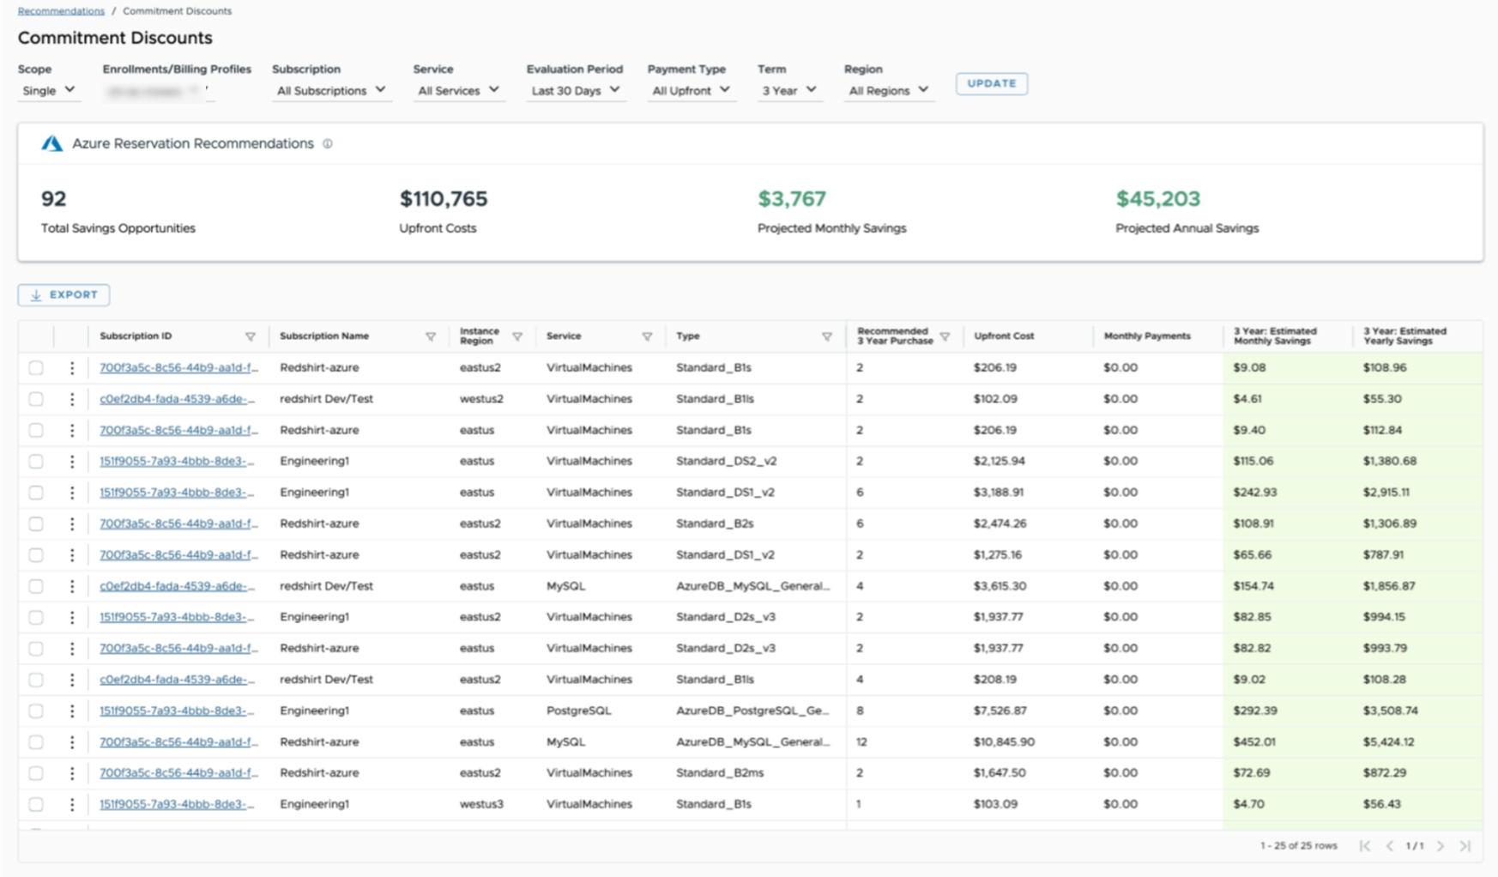Screen dimensions: 1498x877
Task: Click the AzureDB_PostgreSQL_Ge... type cell
Action: point(752,711)
